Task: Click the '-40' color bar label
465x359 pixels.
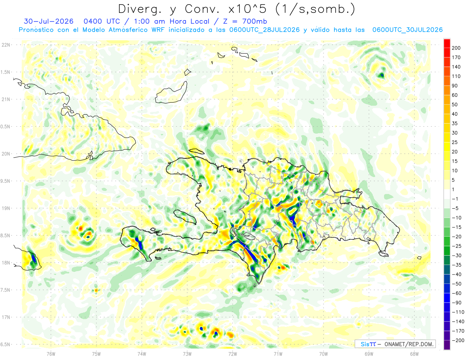Action: tap(457, 275)
